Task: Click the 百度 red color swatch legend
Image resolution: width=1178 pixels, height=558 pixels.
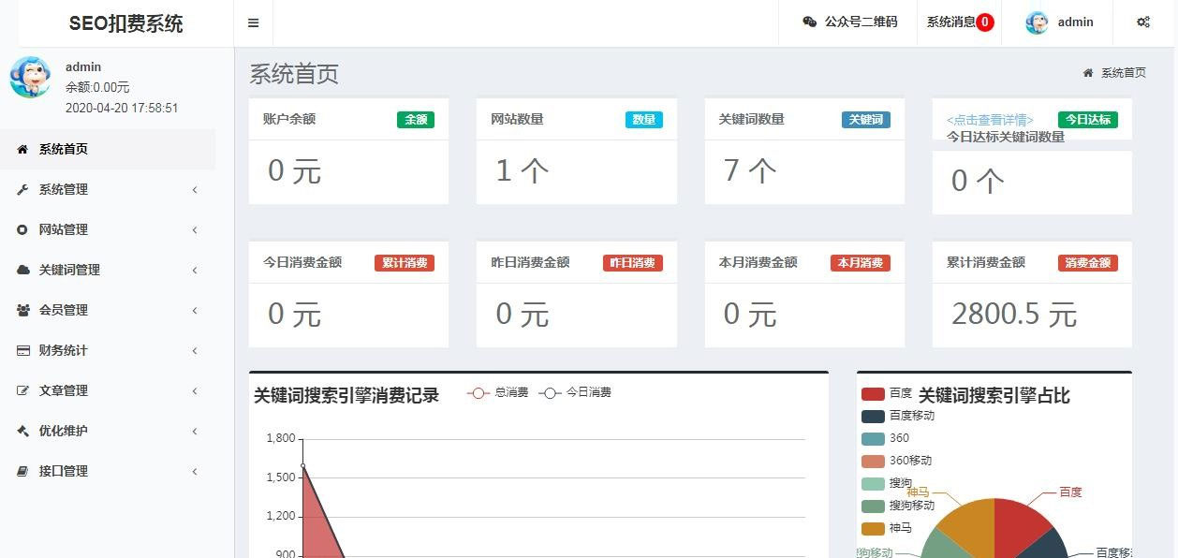Action: click(871, 393)
